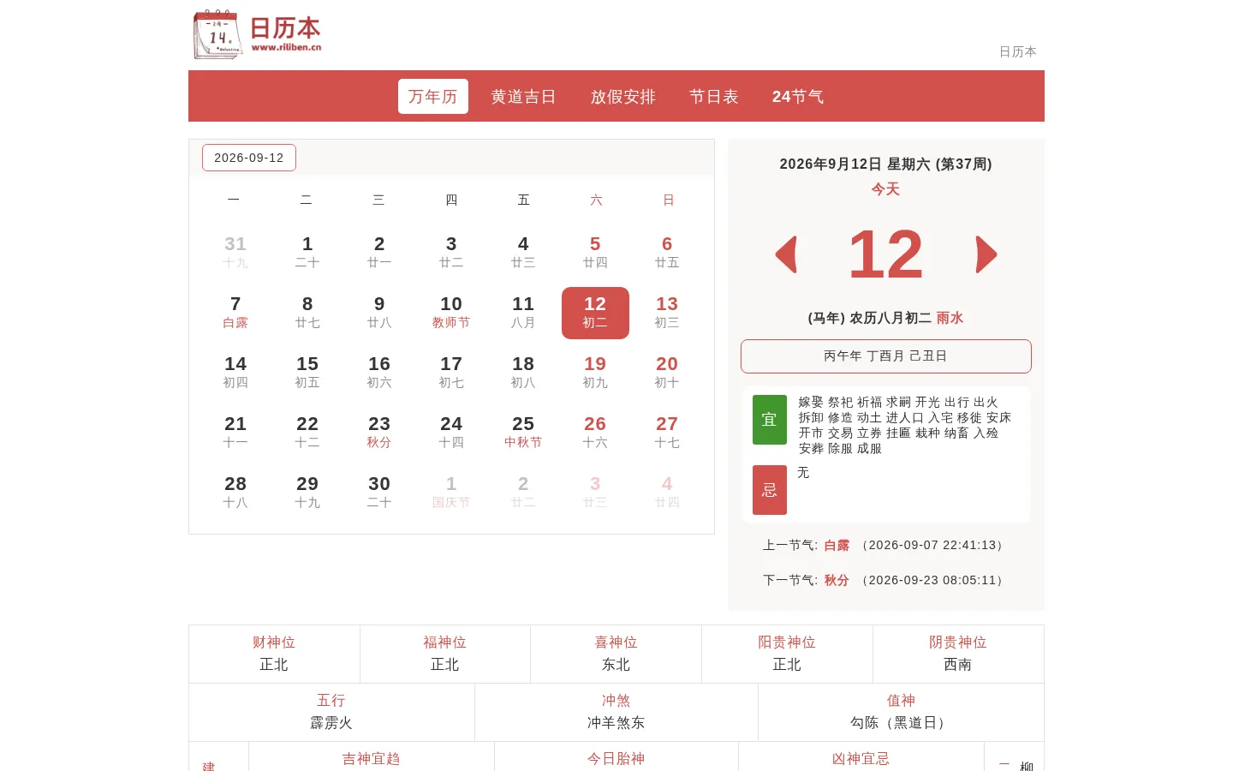Click the 阳贵神位 cell
This screenshot has width=1233, height=771.
[x=787, y=654]
